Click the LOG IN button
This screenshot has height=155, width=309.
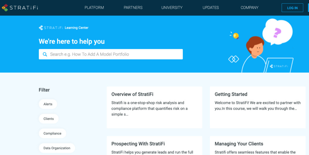(x=292, y=8)
